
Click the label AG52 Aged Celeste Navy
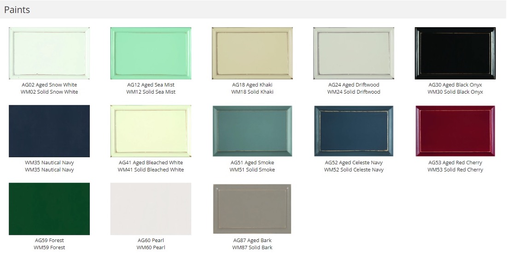click(354, 163)
